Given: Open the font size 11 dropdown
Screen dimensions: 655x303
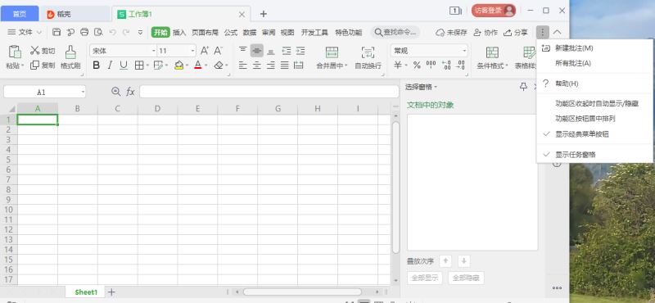Looking at the screenshot, I should coord(192,51).
